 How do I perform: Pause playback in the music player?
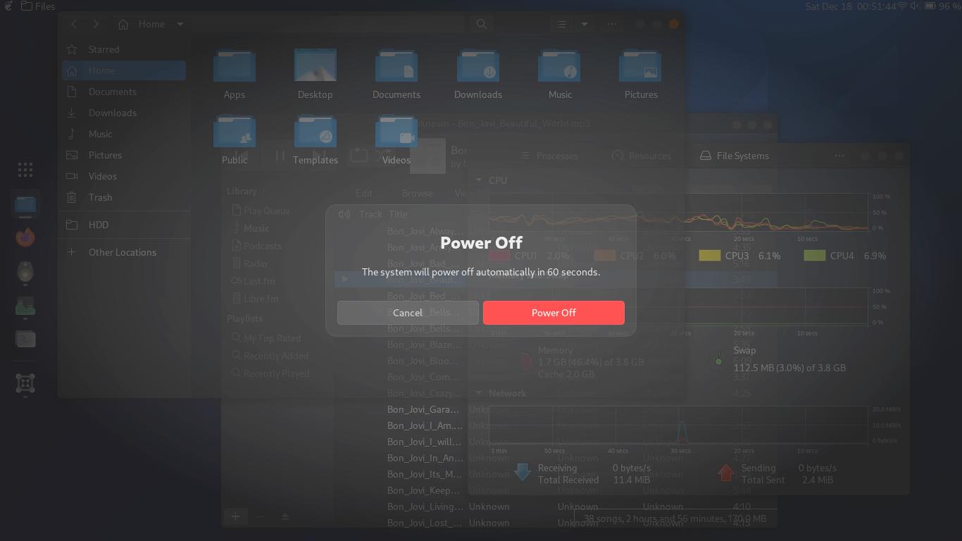280,155
